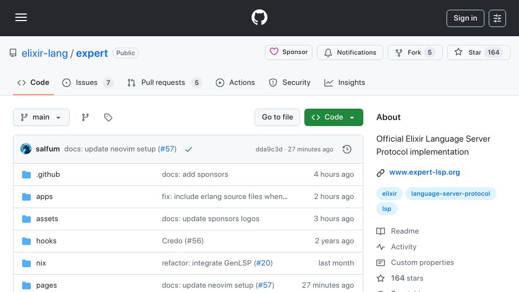Click the Go to file button

(x=277, y=117)
